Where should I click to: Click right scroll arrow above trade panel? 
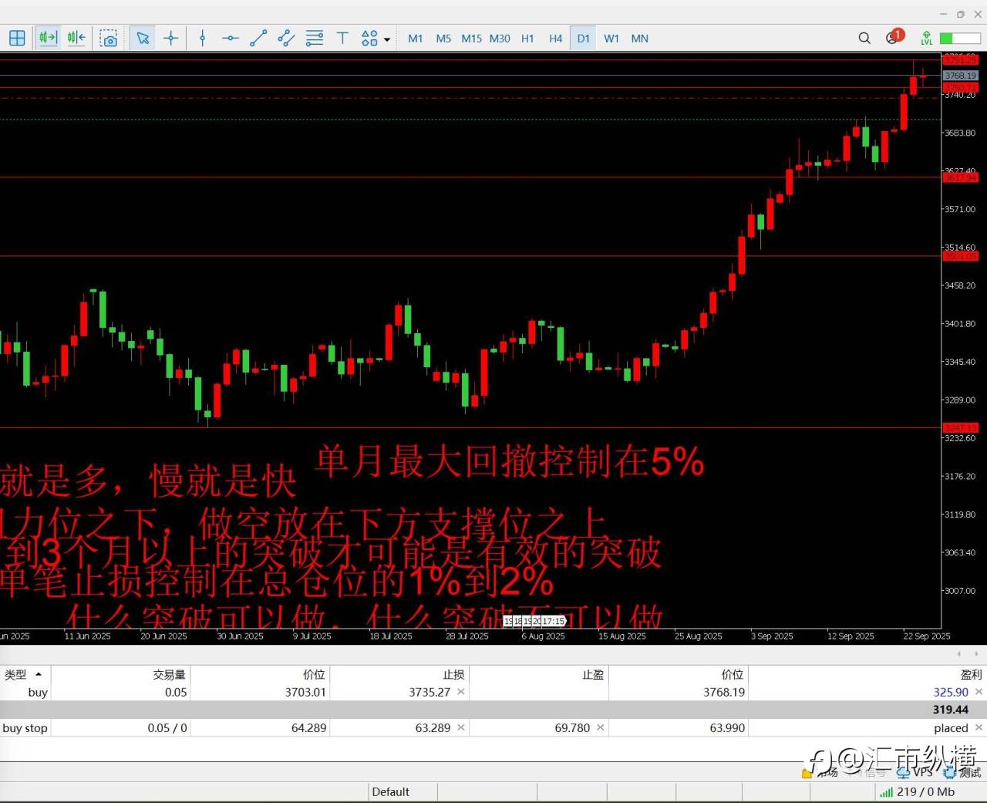pos(975,654)
